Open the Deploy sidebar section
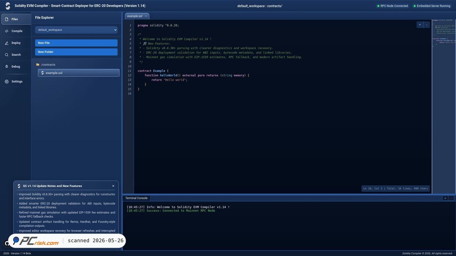Viewport: 456px width, 256px height. pos(16,43)
